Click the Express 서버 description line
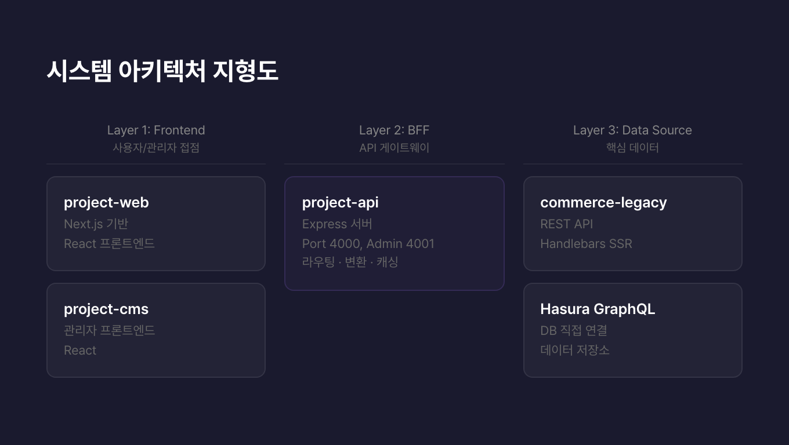Image resolution: width=789 pixels, height=445 pixels. point(337,224)
